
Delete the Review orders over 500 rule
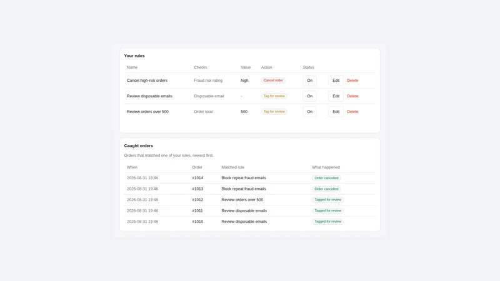click(352, 112)
